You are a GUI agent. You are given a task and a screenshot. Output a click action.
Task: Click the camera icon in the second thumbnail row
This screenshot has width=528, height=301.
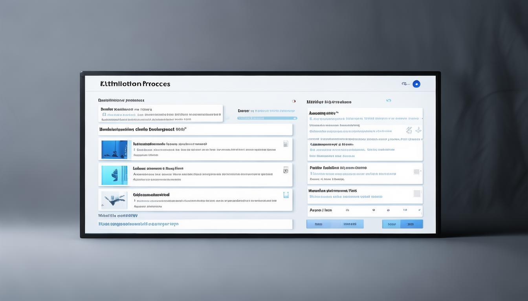[x=286, y=170]
